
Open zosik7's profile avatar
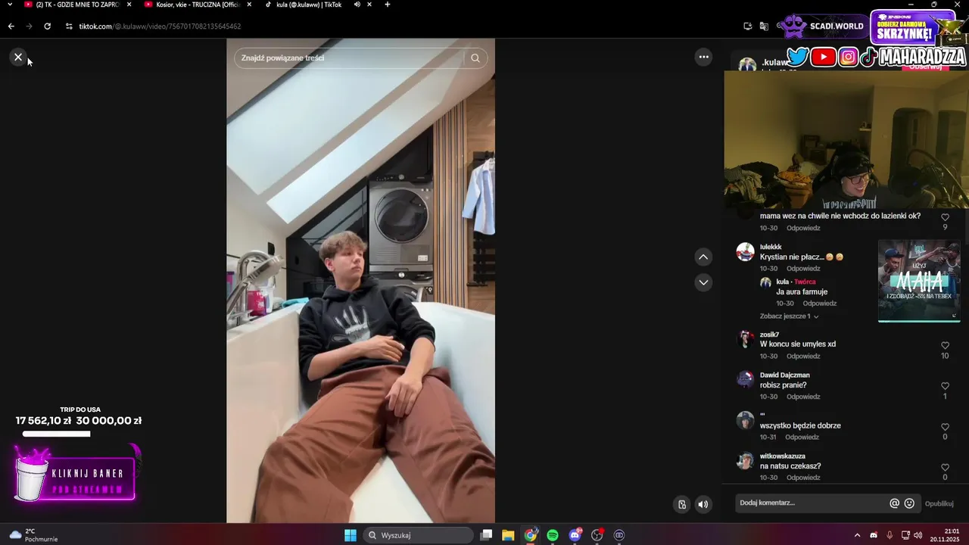[x=746, y=338]
